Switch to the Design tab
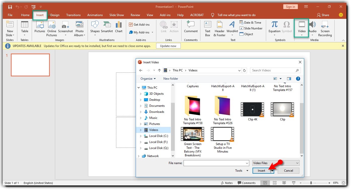This screenshot has width=353, height=192. 55,15
